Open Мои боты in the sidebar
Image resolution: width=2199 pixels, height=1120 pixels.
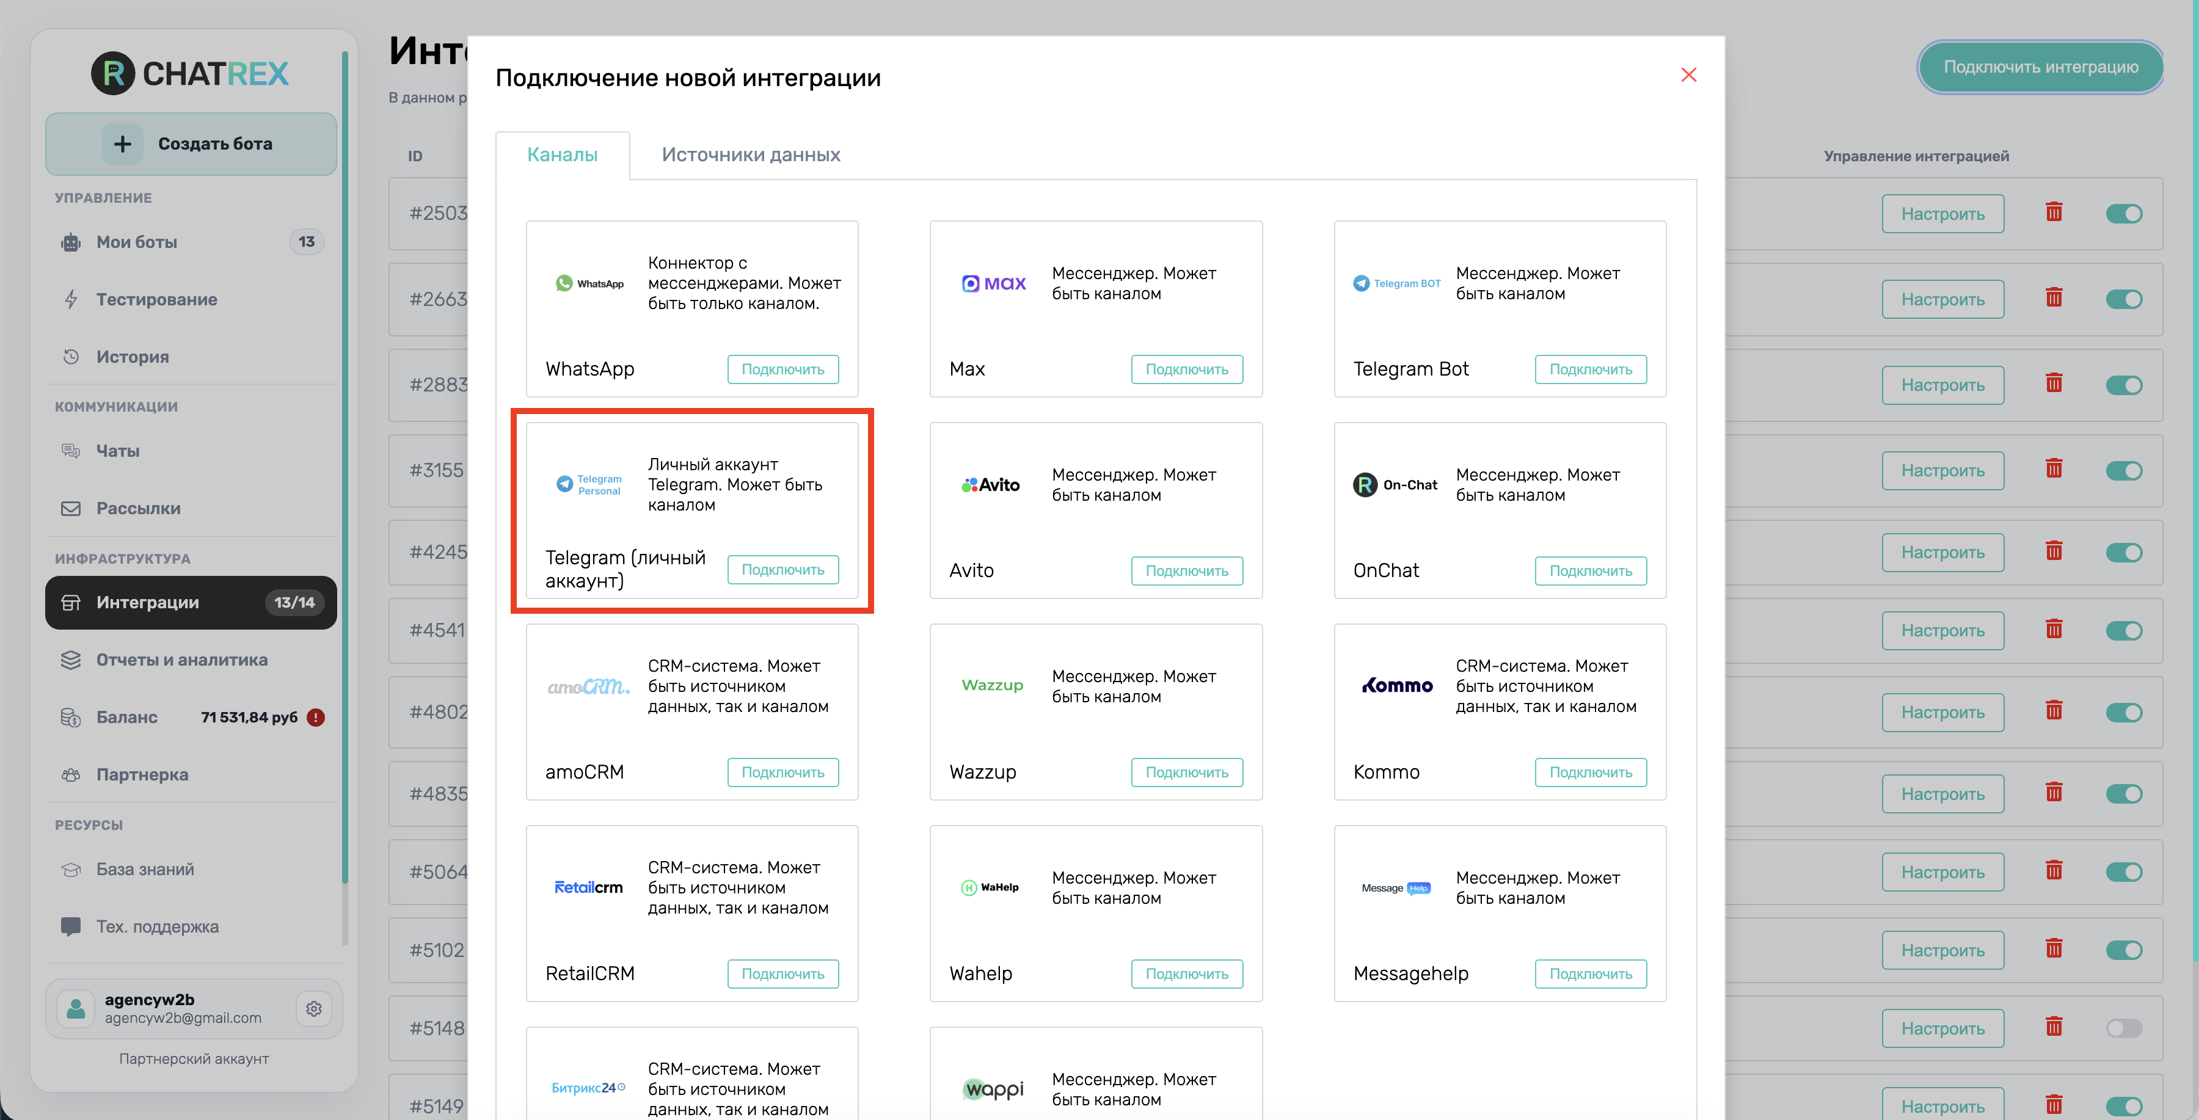point(191,242)
